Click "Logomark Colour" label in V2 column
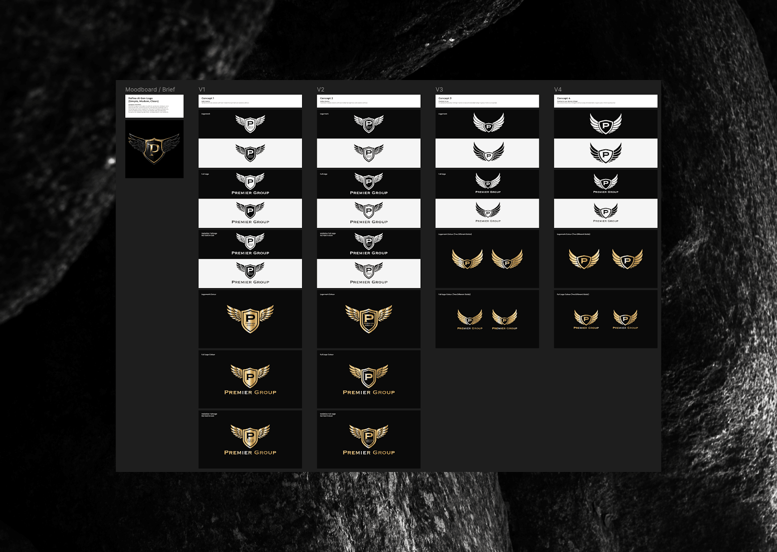Screen dimensions: 777x552 327,294
